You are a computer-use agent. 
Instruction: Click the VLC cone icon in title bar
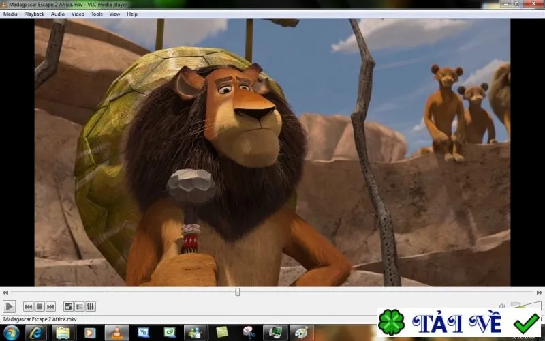point(3,5)
